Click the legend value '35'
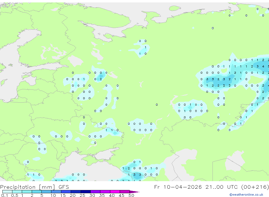This screenshot has width=269, height=197. [x=102, y=195]
